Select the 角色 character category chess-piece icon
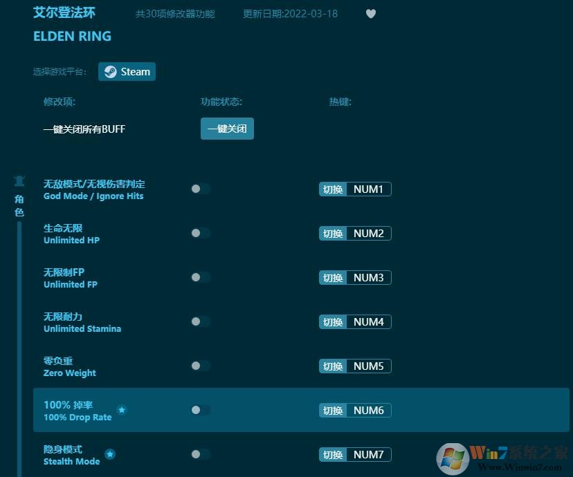This screenshot has width=573, height=477. pyautogui.click(x=19, y=179)
